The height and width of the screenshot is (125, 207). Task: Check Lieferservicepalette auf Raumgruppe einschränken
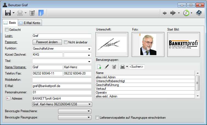[97, 118]
